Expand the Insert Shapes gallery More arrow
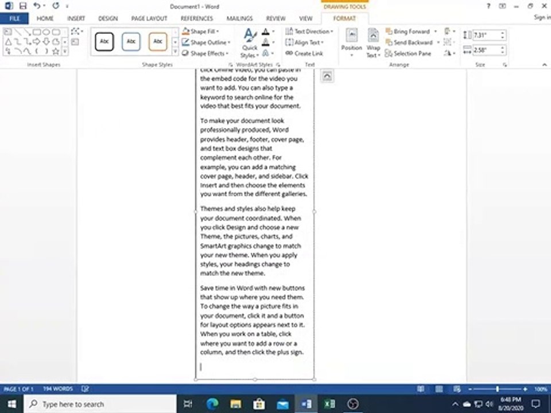The image size is (551, 413). point(65,52)
